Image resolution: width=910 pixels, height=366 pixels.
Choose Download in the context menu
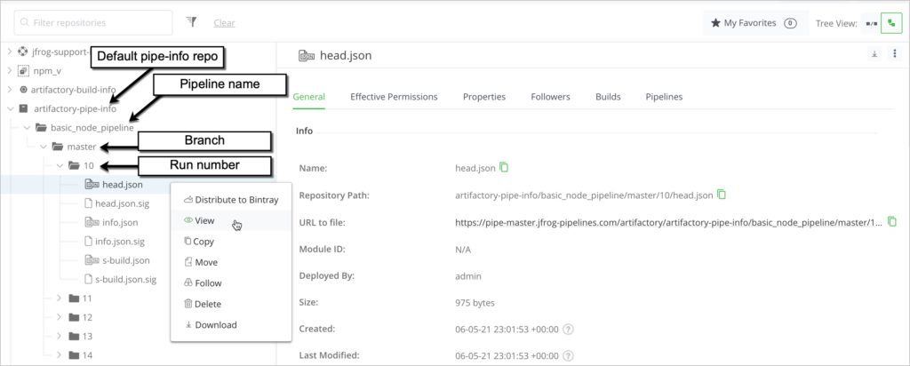click(x=231, y=325)
